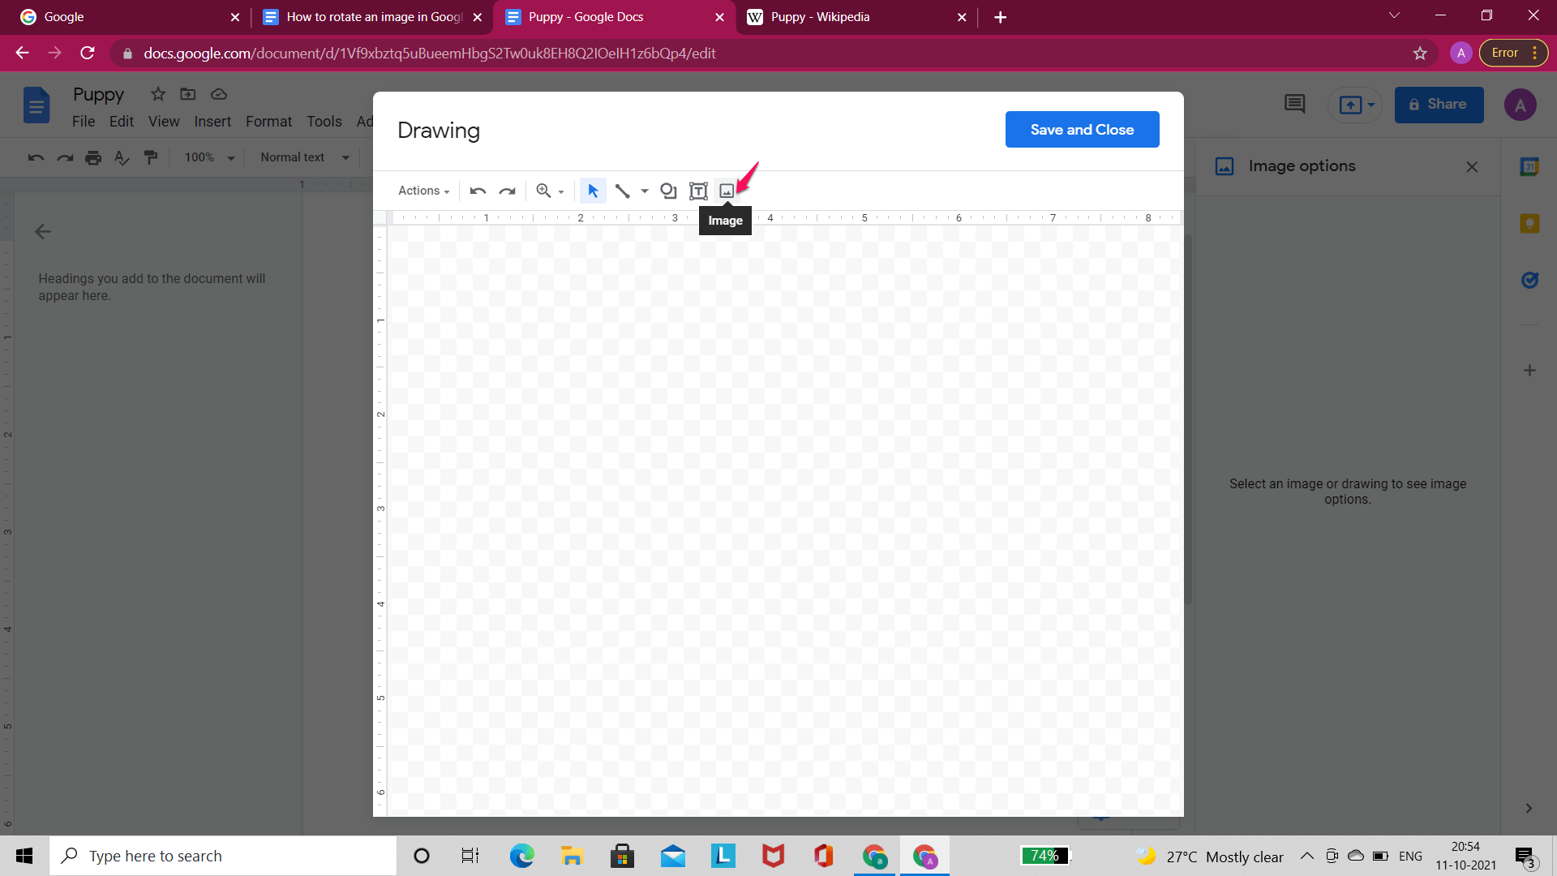Image resolution: width=1557 pixels, height=876 pixels.
Task: Click the Line tool in Drawing toolbar
Action: tap(622, 191)
